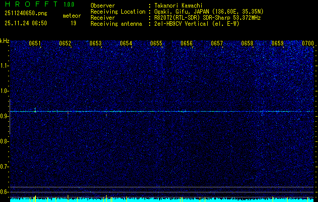Screen dimensions: 318x202
Task: Click the 0651 time marker
Action: click(x=35, y=43)
